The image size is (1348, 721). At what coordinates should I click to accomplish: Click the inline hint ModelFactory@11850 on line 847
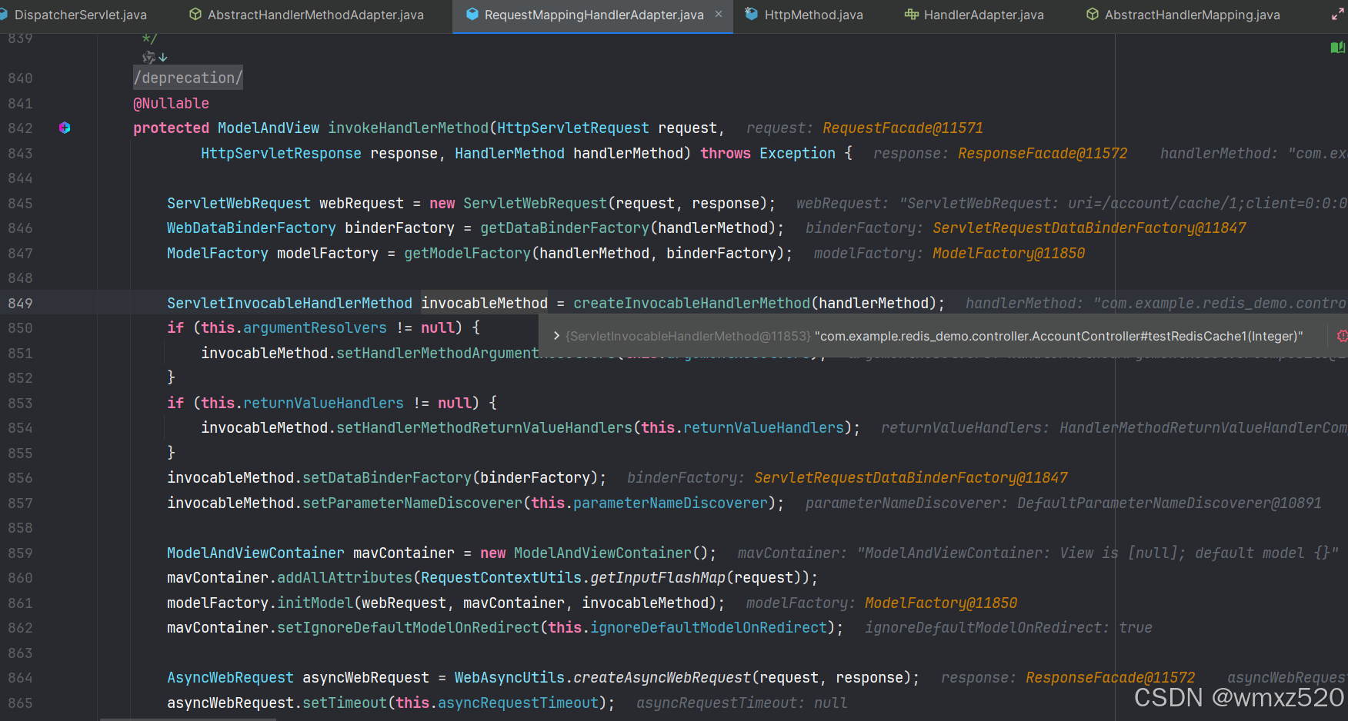(1009, 253)
